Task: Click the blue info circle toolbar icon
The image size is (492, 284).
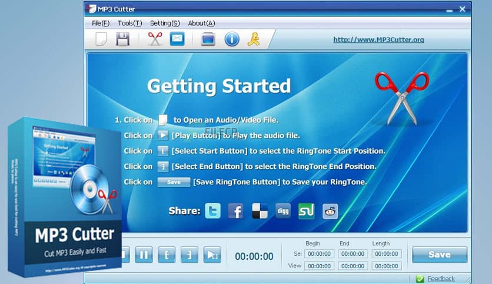Action: [232, 39]
